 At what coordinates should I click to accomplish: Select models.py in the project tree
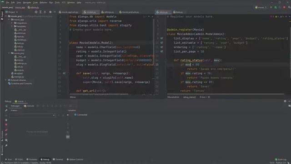click(x=20, y=40)
